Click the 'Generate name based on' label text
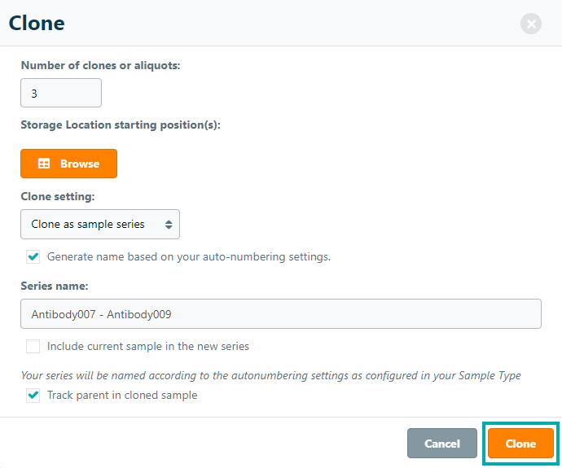Screen dimensions: 562x468 [189, 256]
